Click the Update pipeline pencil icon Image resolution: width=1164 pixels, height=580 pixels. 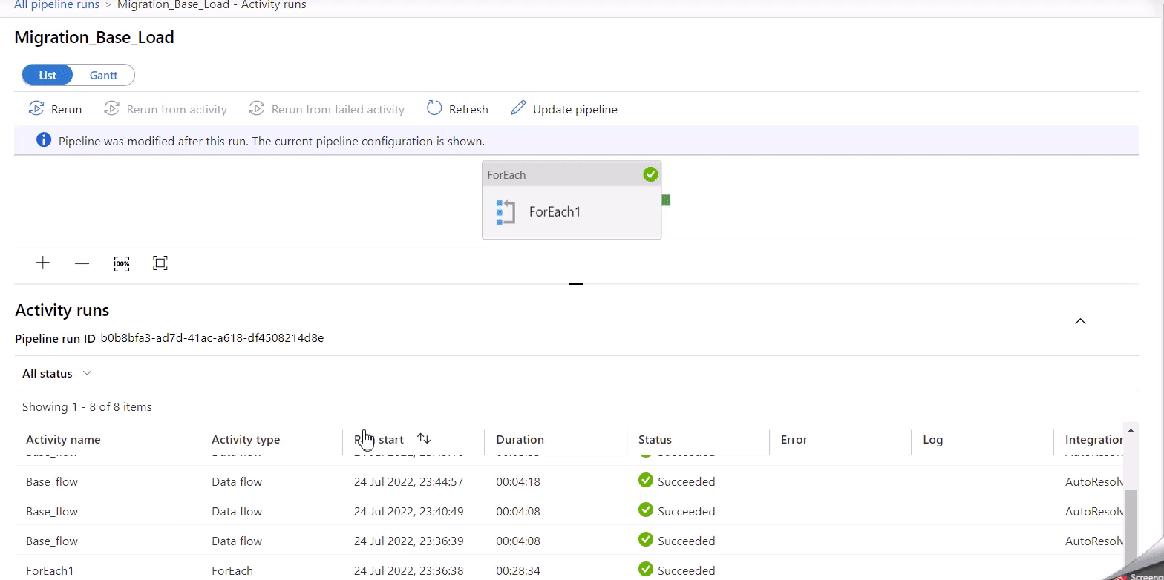(518, 108)
